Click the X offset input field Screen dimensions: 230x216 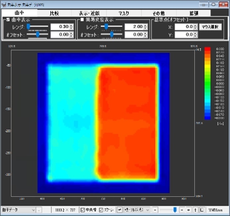pyautogui.click(x=185, y=27)
